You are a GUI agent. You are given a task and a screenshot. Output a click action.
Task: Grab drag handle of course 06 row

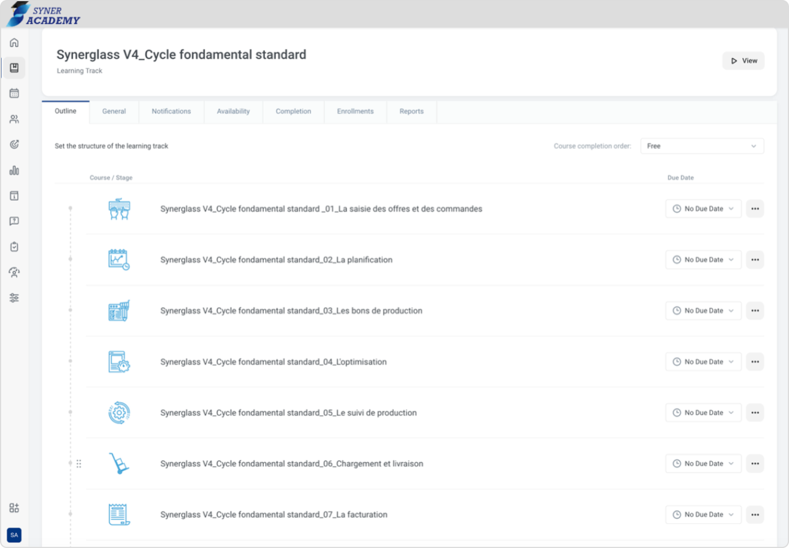(79, 463)
